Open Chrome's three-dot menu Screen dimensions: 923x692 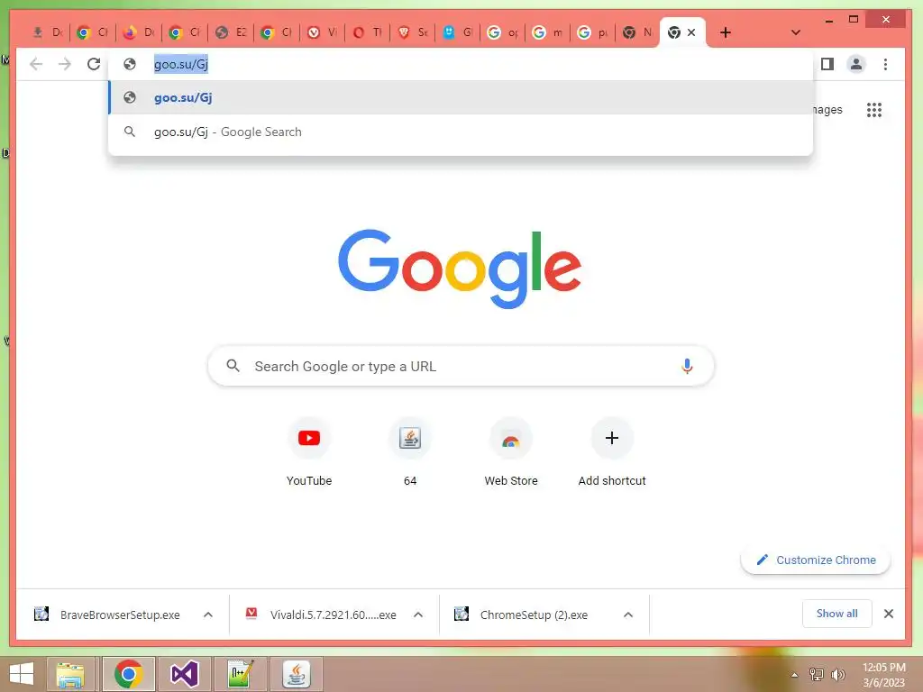[885, 64]
